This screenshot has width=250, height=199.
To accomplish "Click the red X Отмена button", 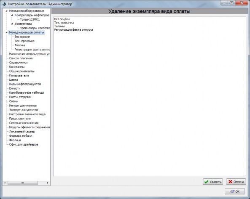I will [x=236, y=182].
